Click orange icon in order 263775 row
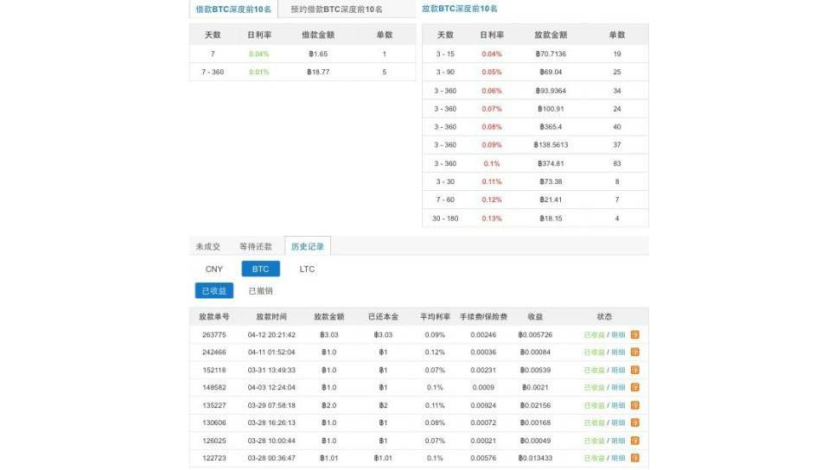Viewport: 822px width, 470px height. (634, 334)
